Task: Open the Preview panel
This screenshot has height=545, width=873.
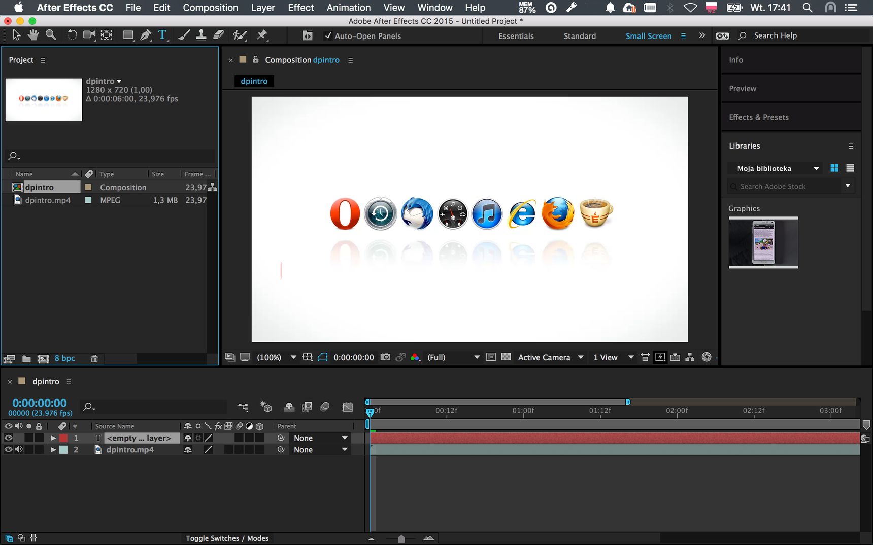Action: (x=743, y=89)
